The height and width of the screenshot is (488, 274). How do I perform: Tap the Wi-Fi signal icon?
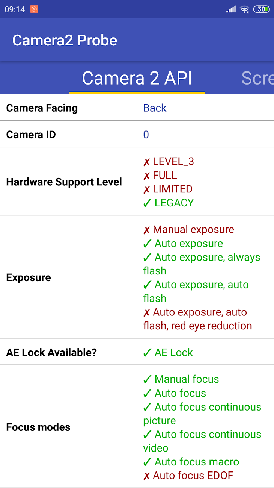[245, 9]
